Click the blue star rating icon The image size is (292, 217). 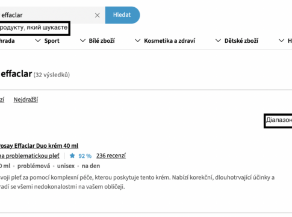click(72, 156)
